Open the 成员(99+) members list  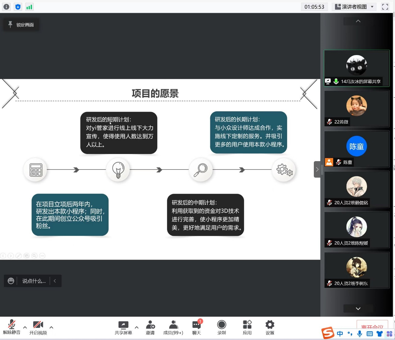173,328
